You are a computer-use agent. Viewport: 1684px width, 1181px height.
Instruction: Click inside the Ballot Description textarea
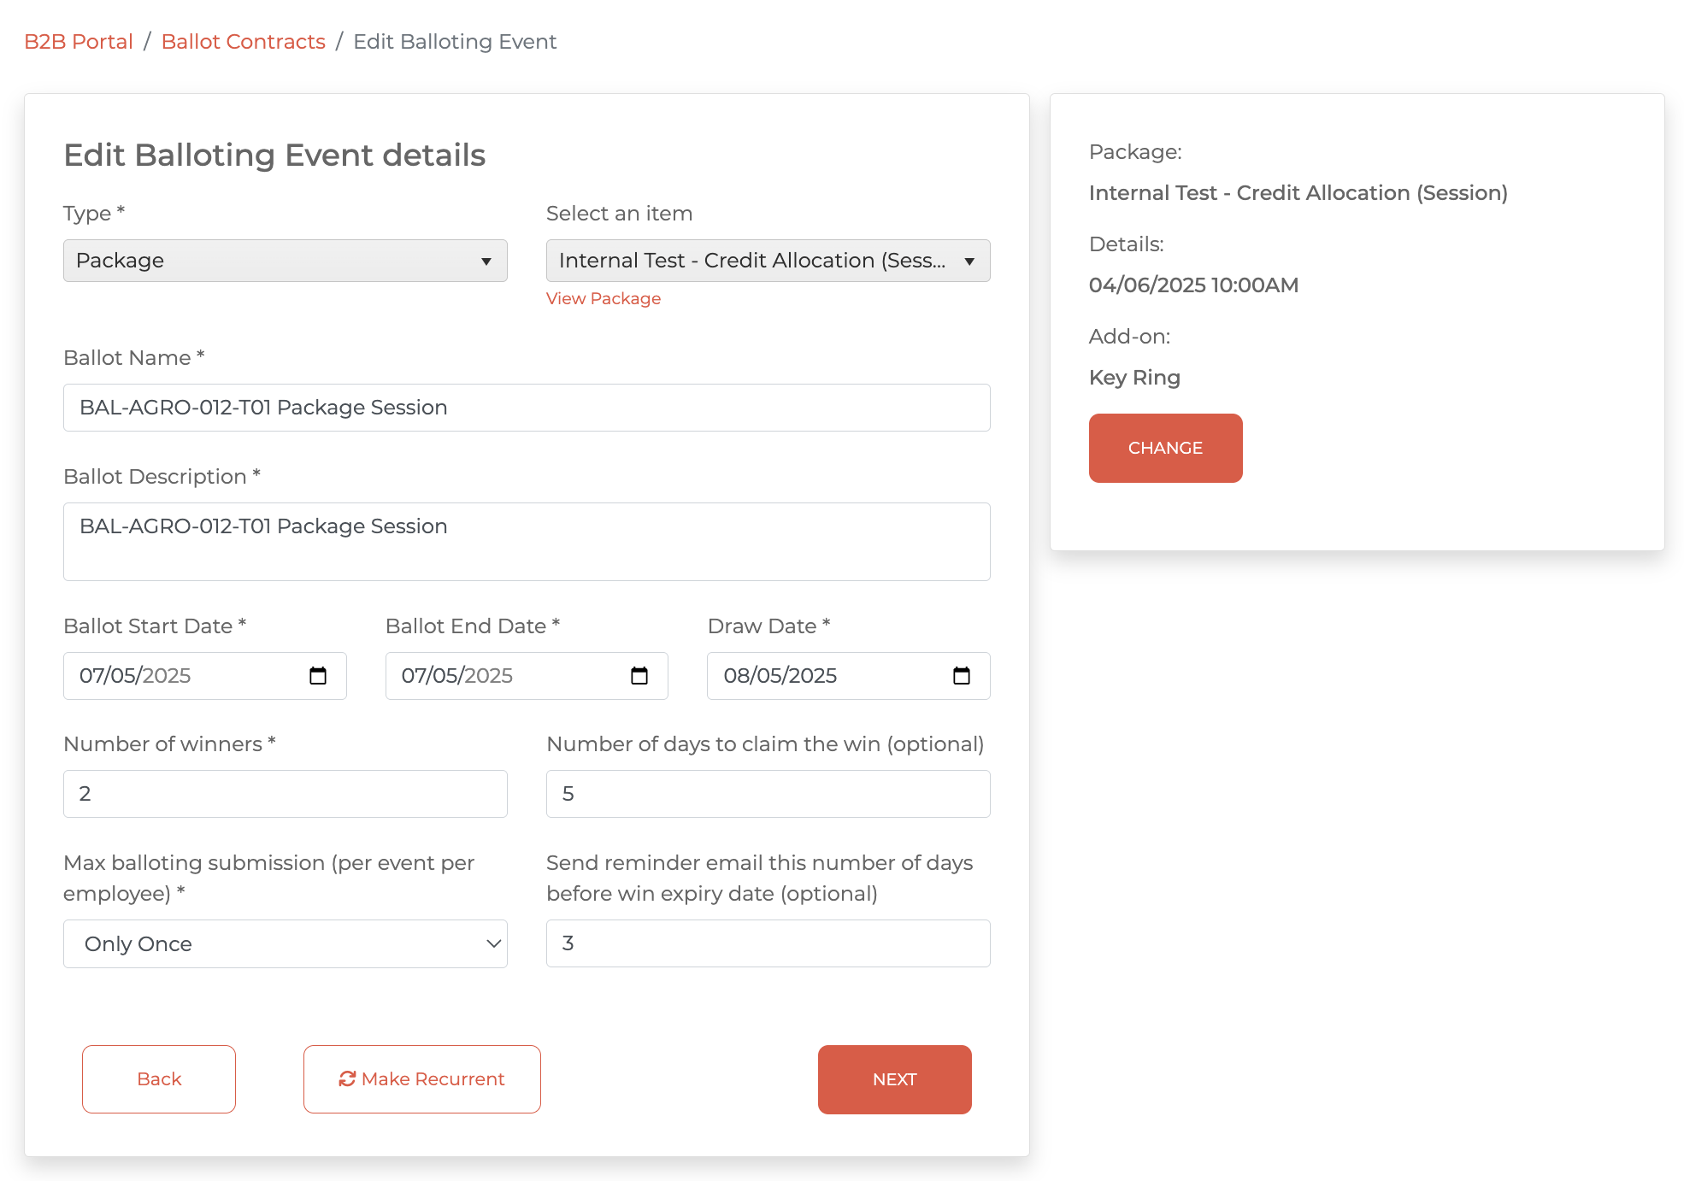point(526,542)
